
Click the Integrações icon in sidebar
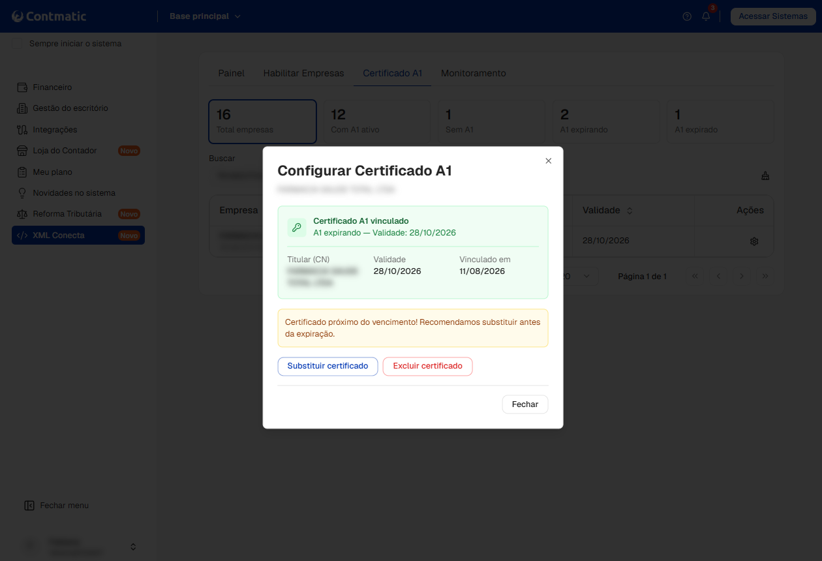pyautogui.click(x=22, y=130)
